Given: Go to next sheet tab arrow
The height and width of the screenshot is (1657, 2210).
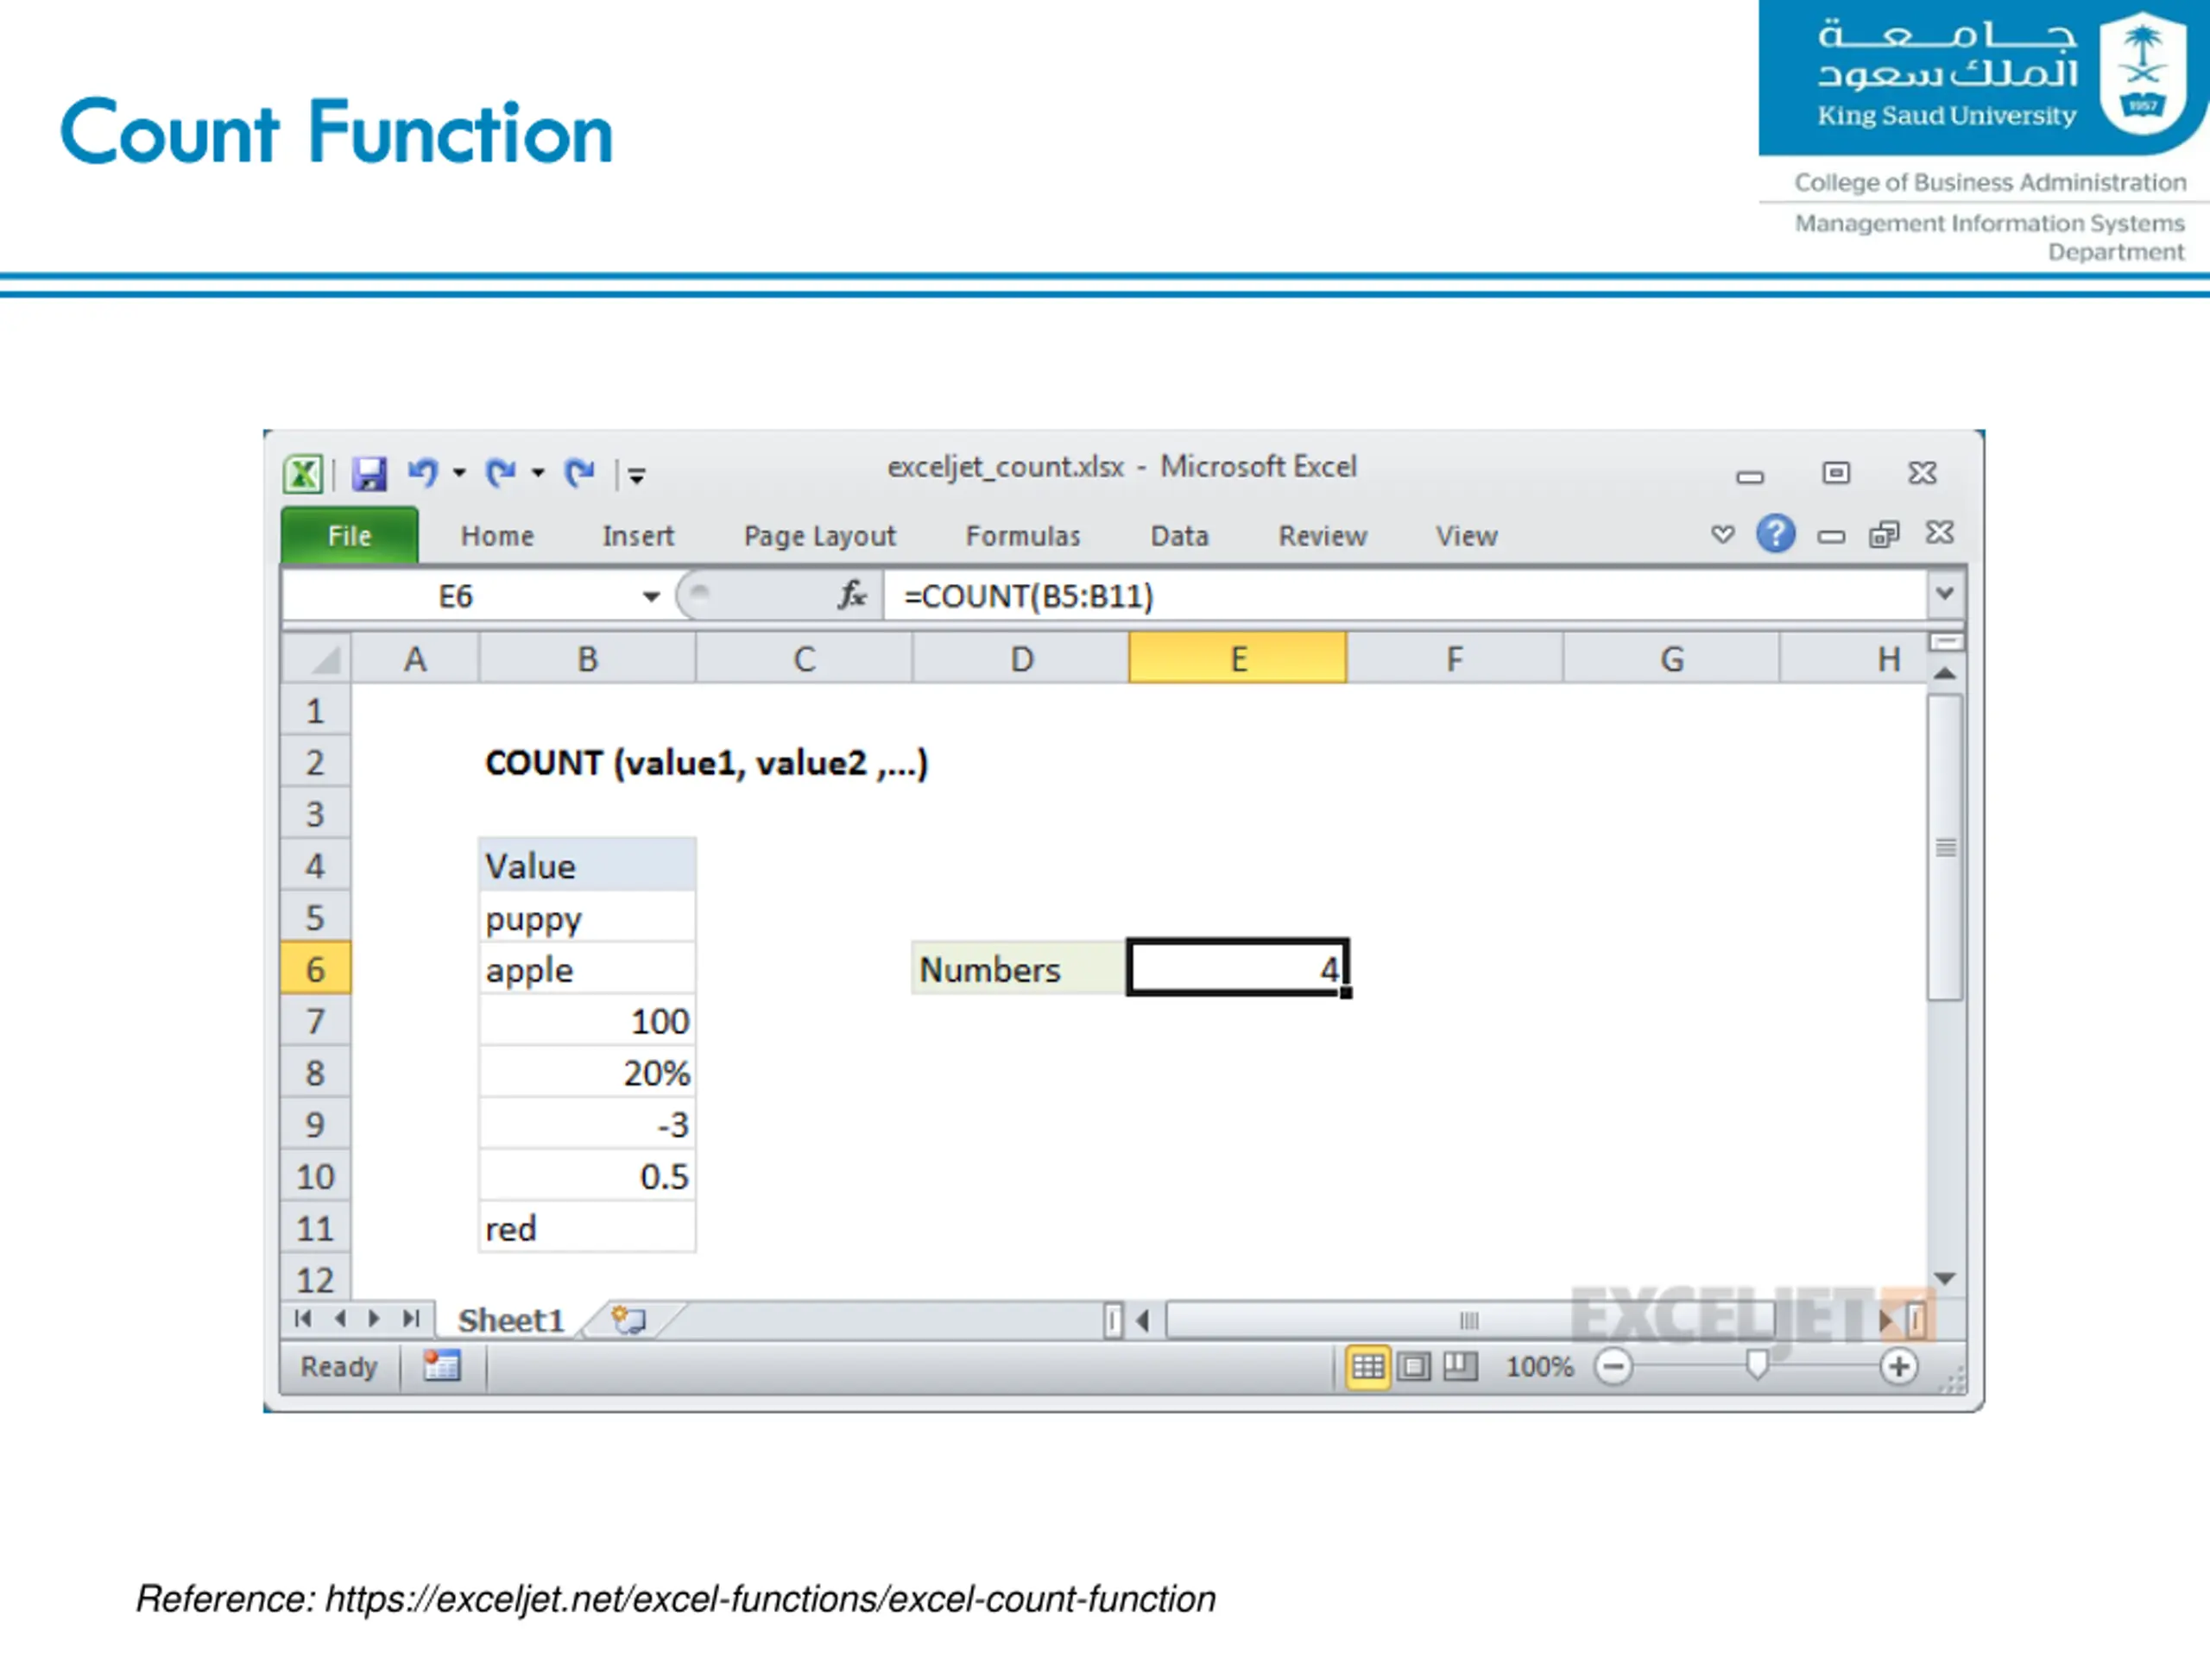Looking at the screenshot, I should coord(374,1319).
